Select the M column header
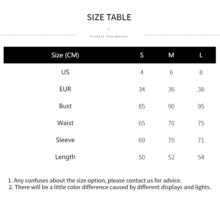The height and width of the screenshot is (200, 220). (x=171, y=55)
